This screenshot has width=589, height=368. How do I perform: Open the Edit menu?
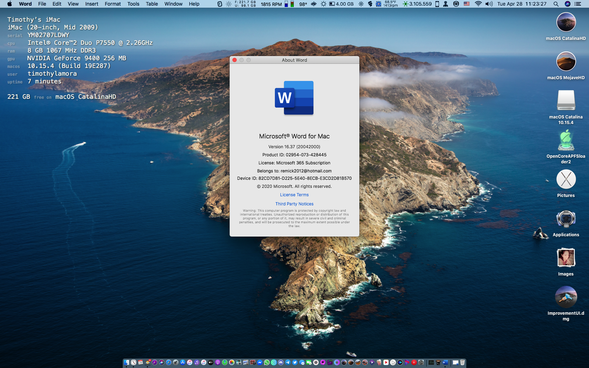[57, 4]
